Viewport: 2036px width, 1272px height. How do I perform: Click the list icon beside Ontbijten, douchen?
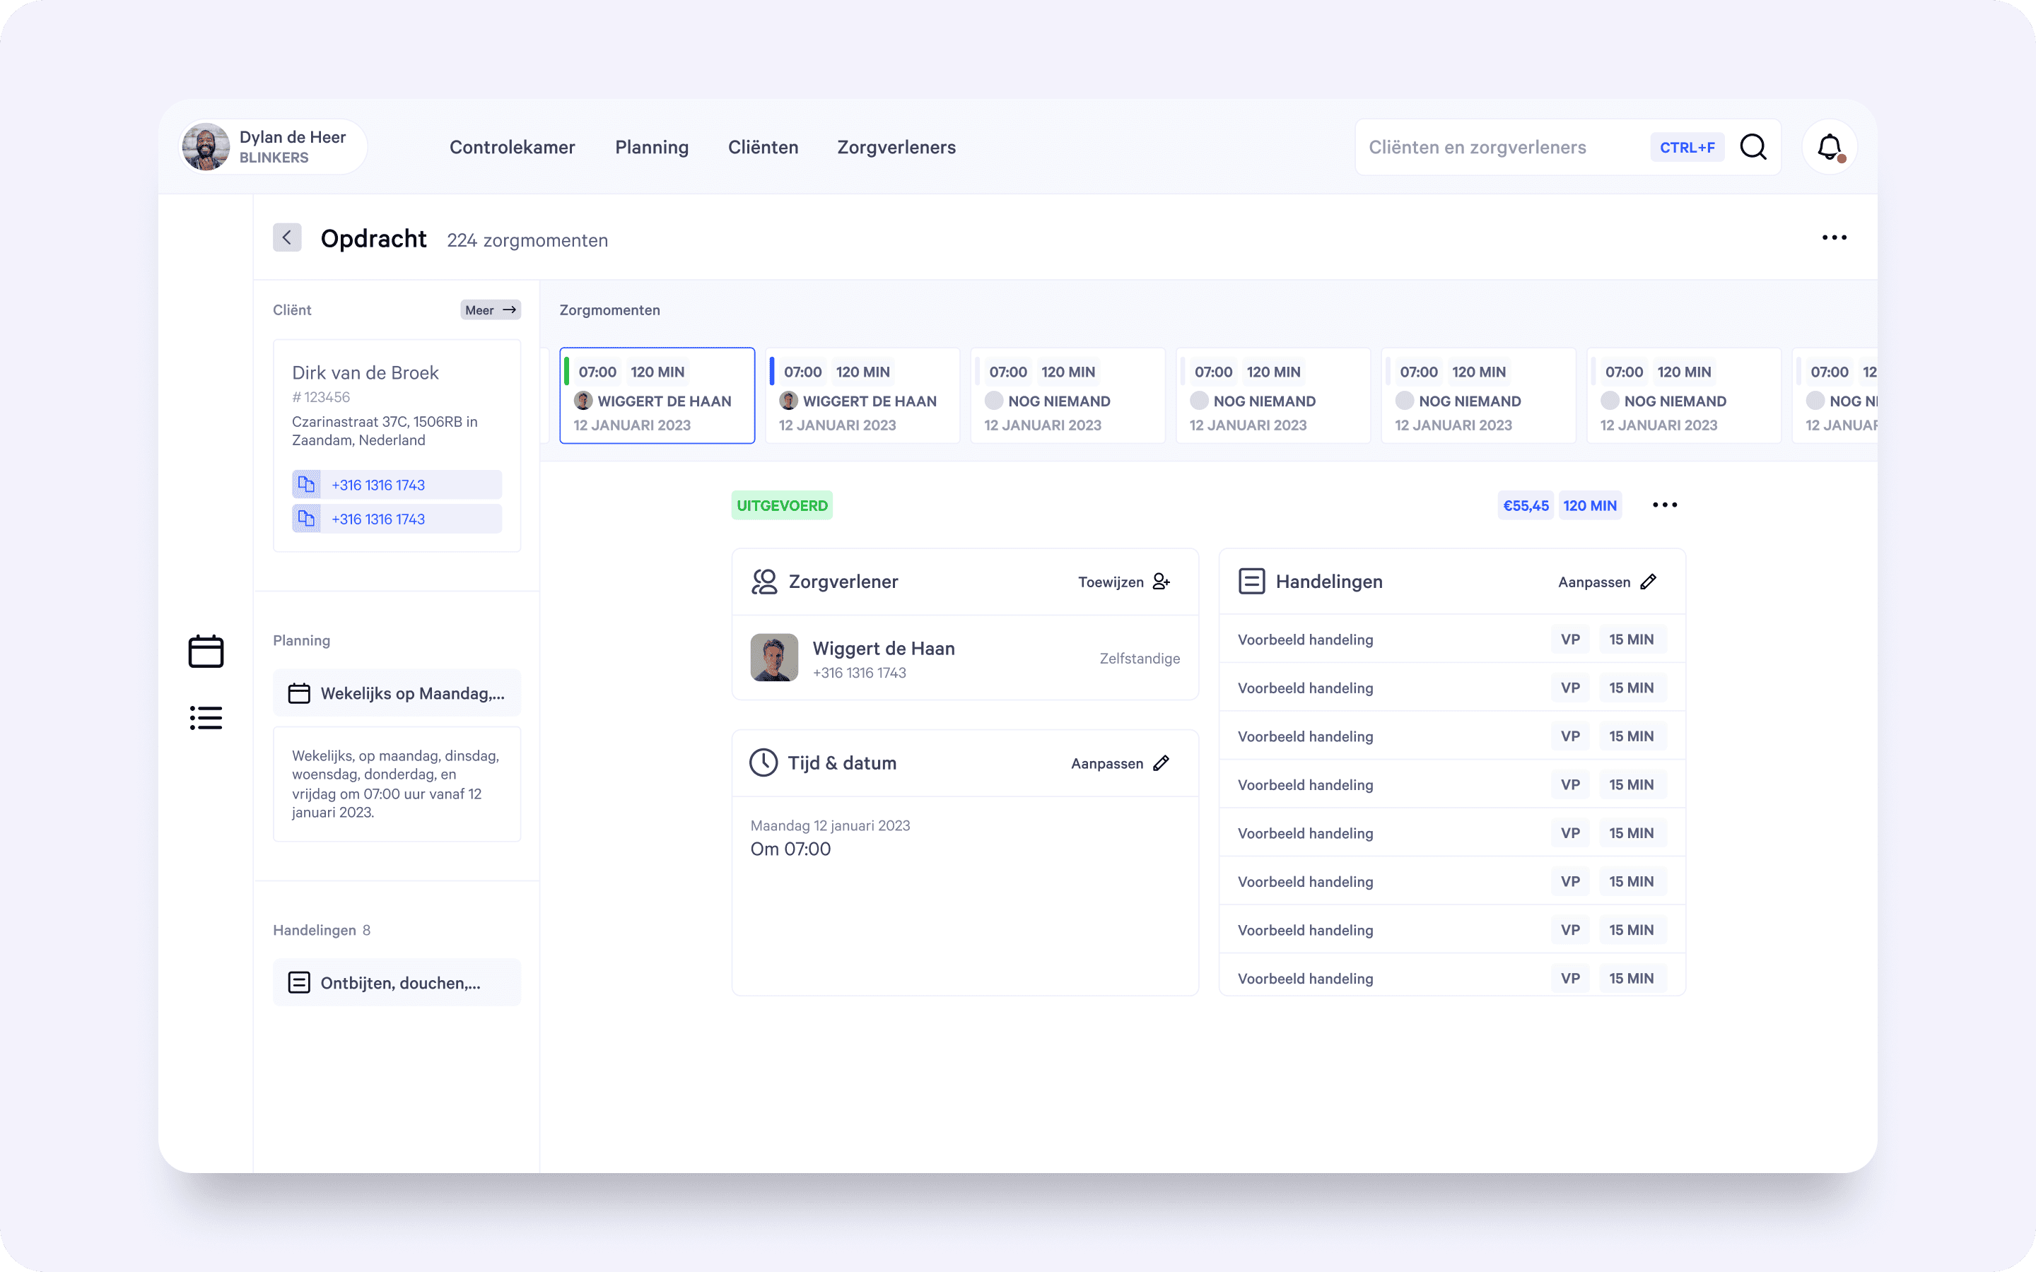[300, 982]
